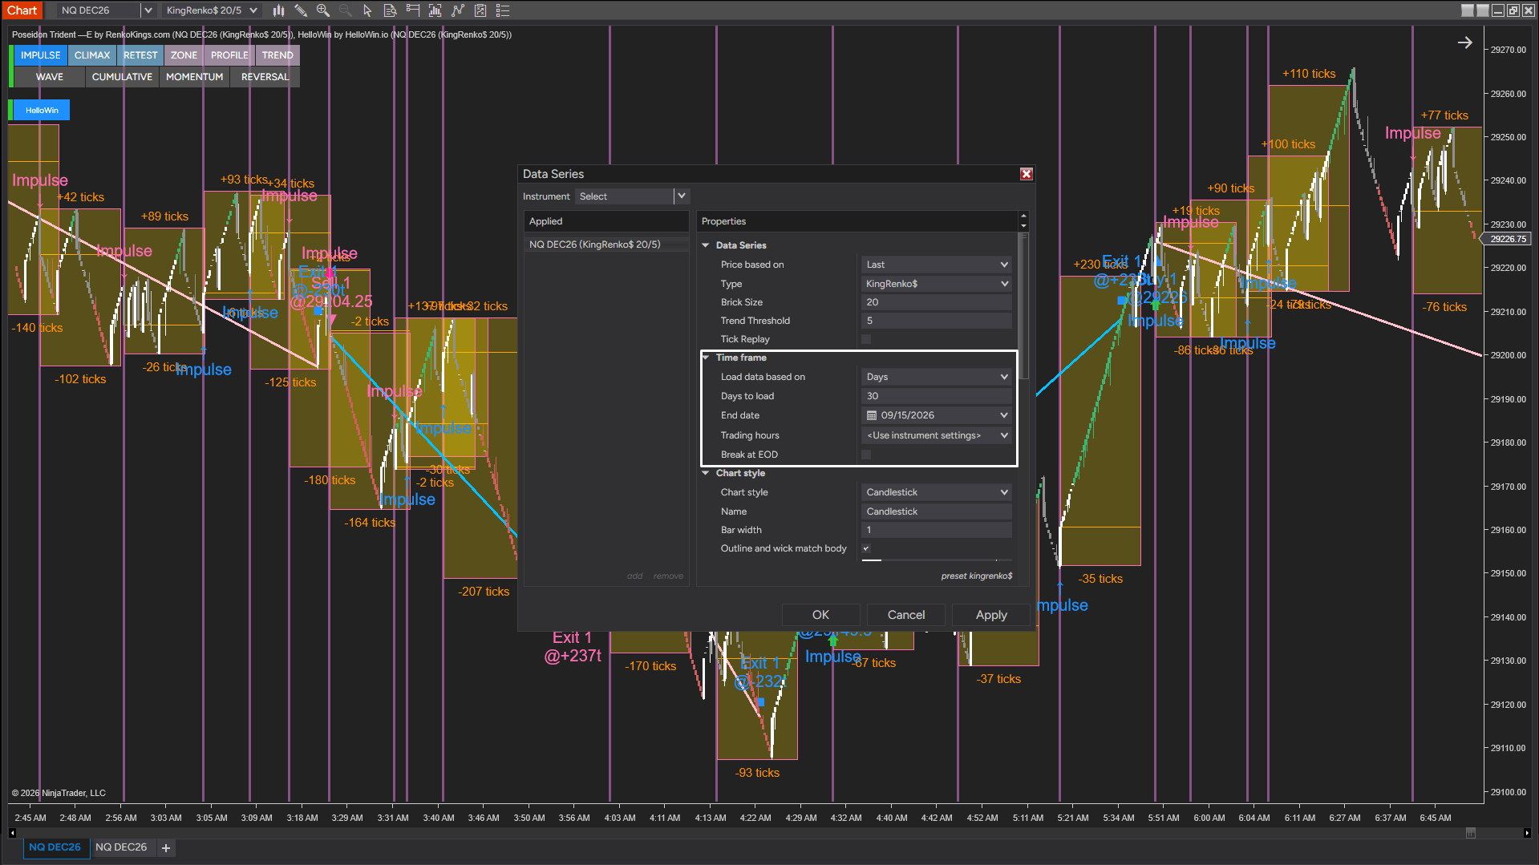Click the right arrow icon on chart
Image resolution: width=1539 pixels, height=865 pixels.
pos(1464,42)
